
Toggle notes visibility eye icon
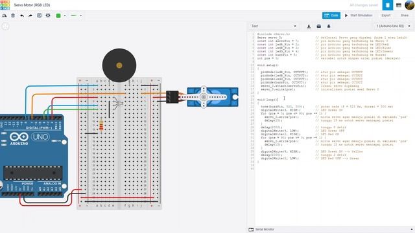point(48,16)
